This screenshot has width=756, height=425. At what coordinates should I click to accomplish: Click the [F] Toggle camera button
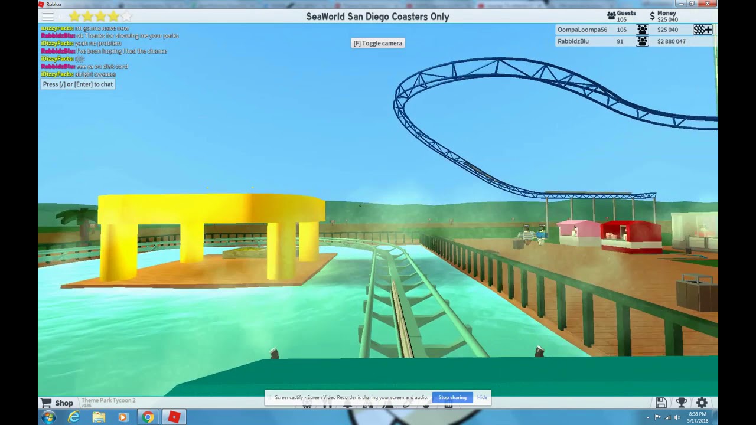point(378,43)
